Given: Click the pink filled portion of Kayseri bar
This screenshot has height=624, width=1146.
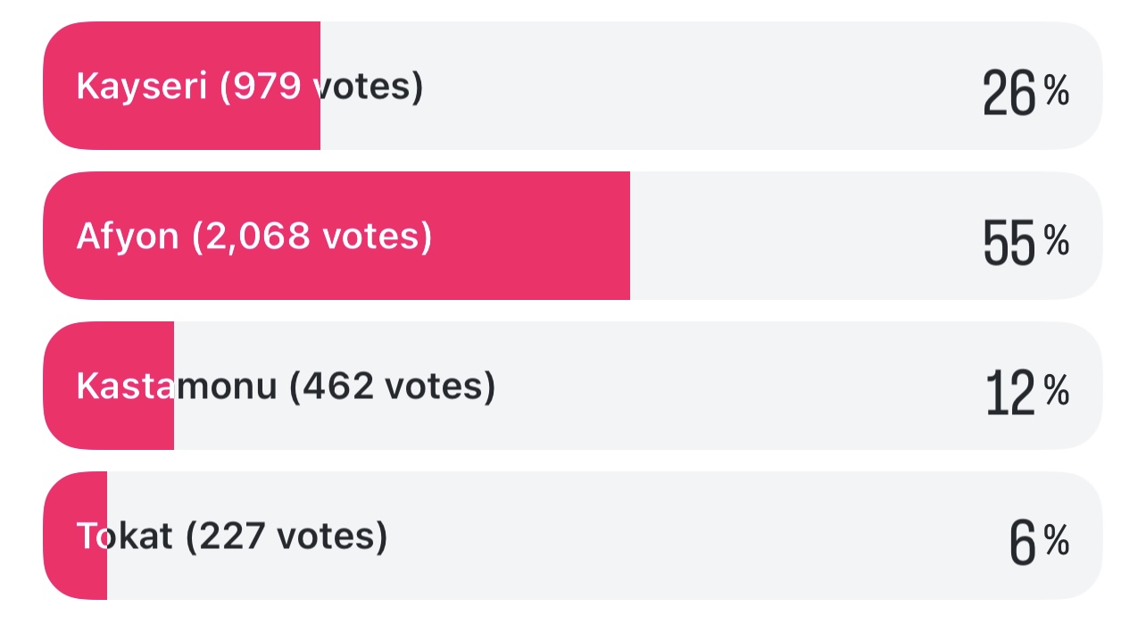Looking at the screenshot, I should (x=181, y=86).
